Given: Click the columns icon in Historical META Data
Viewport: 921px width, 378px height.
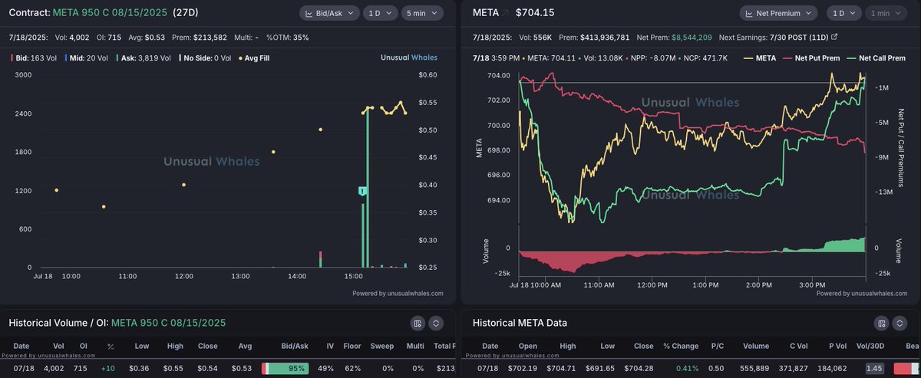Looking at the screenshot, I should (881, 323).
